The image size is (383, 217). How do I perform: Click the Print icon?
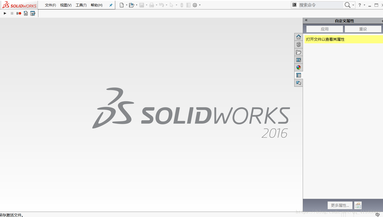[152, 5]
